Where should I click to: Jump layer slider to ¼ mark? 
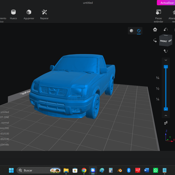(158, 99)
